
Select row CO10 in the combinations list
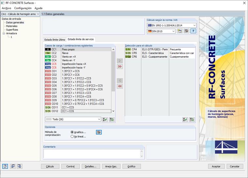[x=78, y=104]
